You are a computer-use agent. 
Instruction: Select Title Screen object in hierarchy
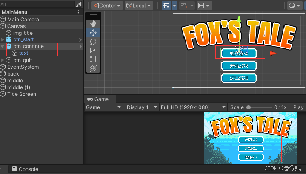click(x=22, y=94)
